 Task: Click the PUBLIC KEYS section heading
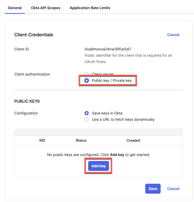point(27,101)
